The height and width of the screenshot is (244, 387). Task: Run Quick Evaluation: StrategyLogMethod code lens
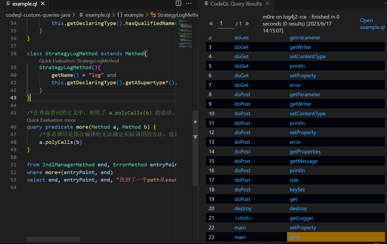(x=79, y=61)
